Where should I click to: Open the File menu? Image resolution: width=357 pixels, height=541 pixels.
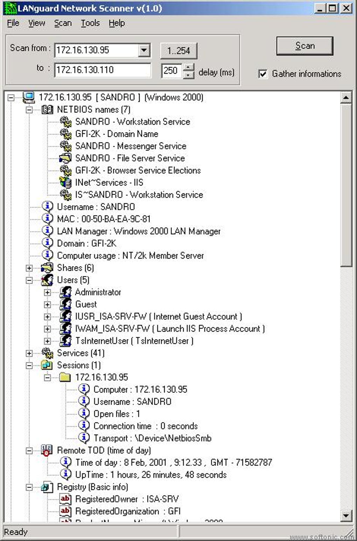13,23
